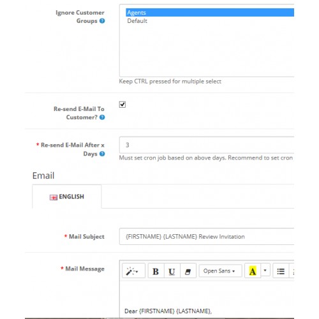The image size is (319, 319).
Task: Click the eraser remove font style icon
Action: tap(188, 271)
